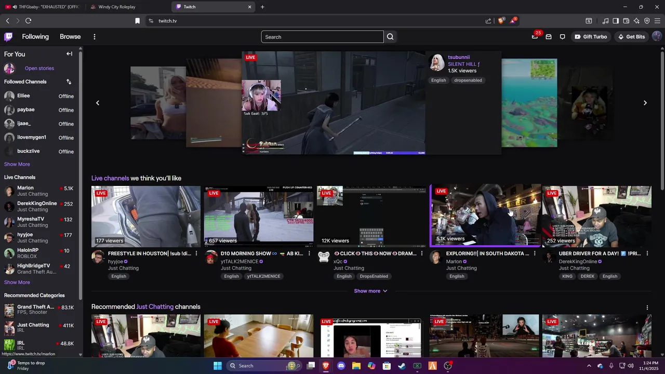Open xQc stream thumbnail with 12K viewers
Viewport: 665px width, 374px height.
tap(371, 216)
